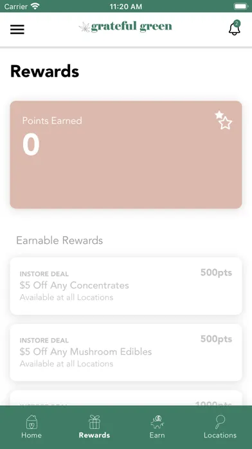Screen dimensions: 252x449
Task: Open the partially visible 1000pts reward
Action: [x=126, y=398]
